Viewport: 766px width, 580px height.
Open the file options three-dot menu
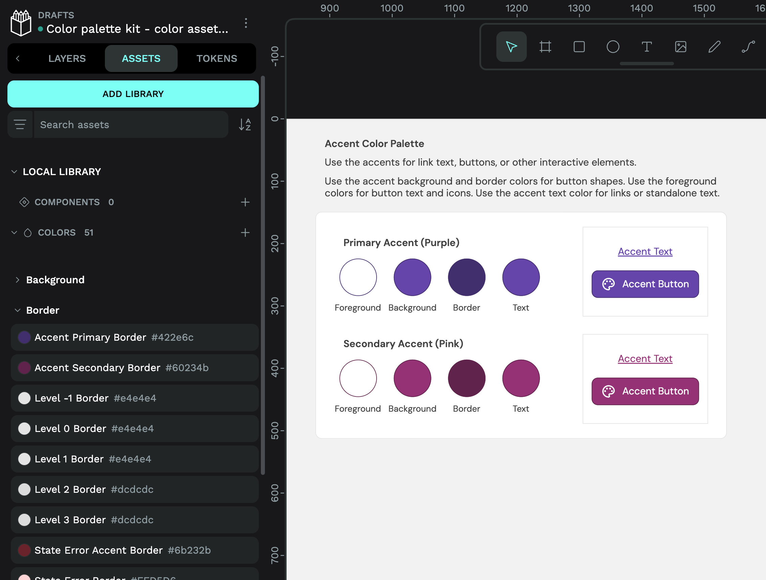point(246,23)
